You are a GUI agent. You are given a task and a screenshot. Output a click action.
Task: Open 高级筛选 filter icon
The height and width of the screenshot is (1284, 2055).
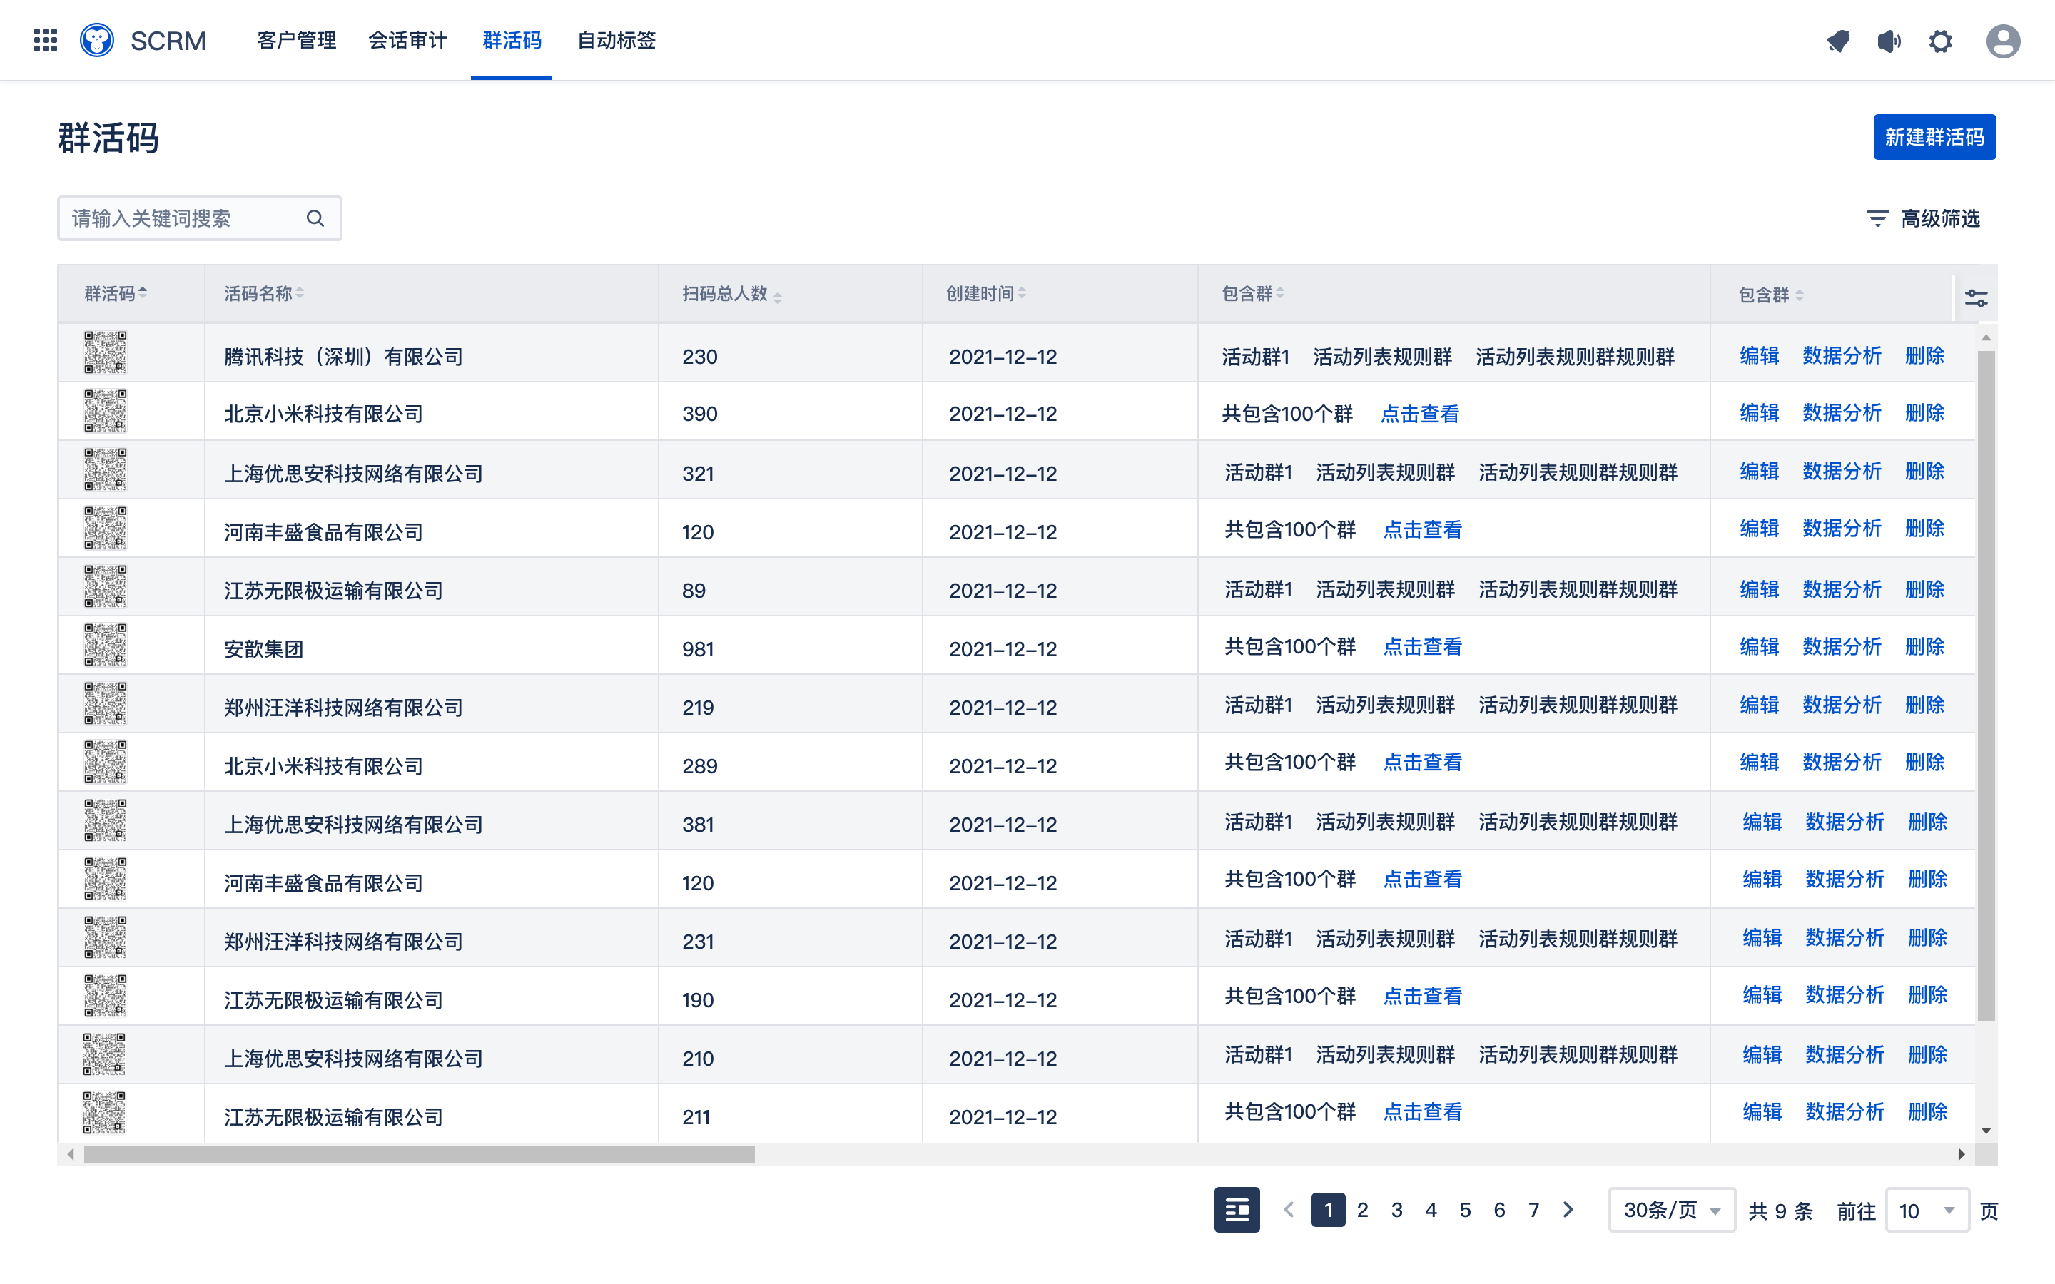[1877, 218]
